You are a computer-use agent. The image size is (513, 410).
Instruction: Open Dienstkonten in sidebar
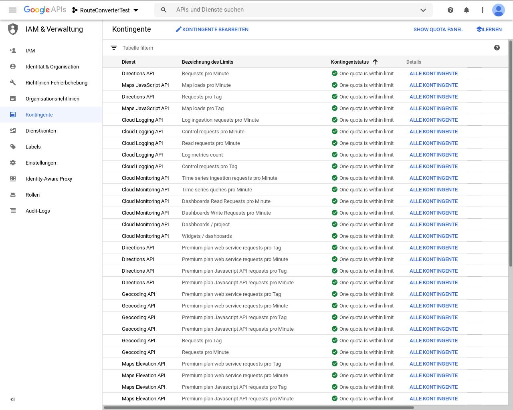pos(51,131)
